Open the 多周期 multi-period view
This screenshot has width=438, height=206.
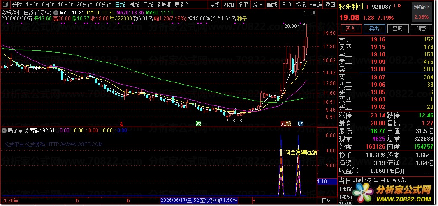tap(164, 5)
